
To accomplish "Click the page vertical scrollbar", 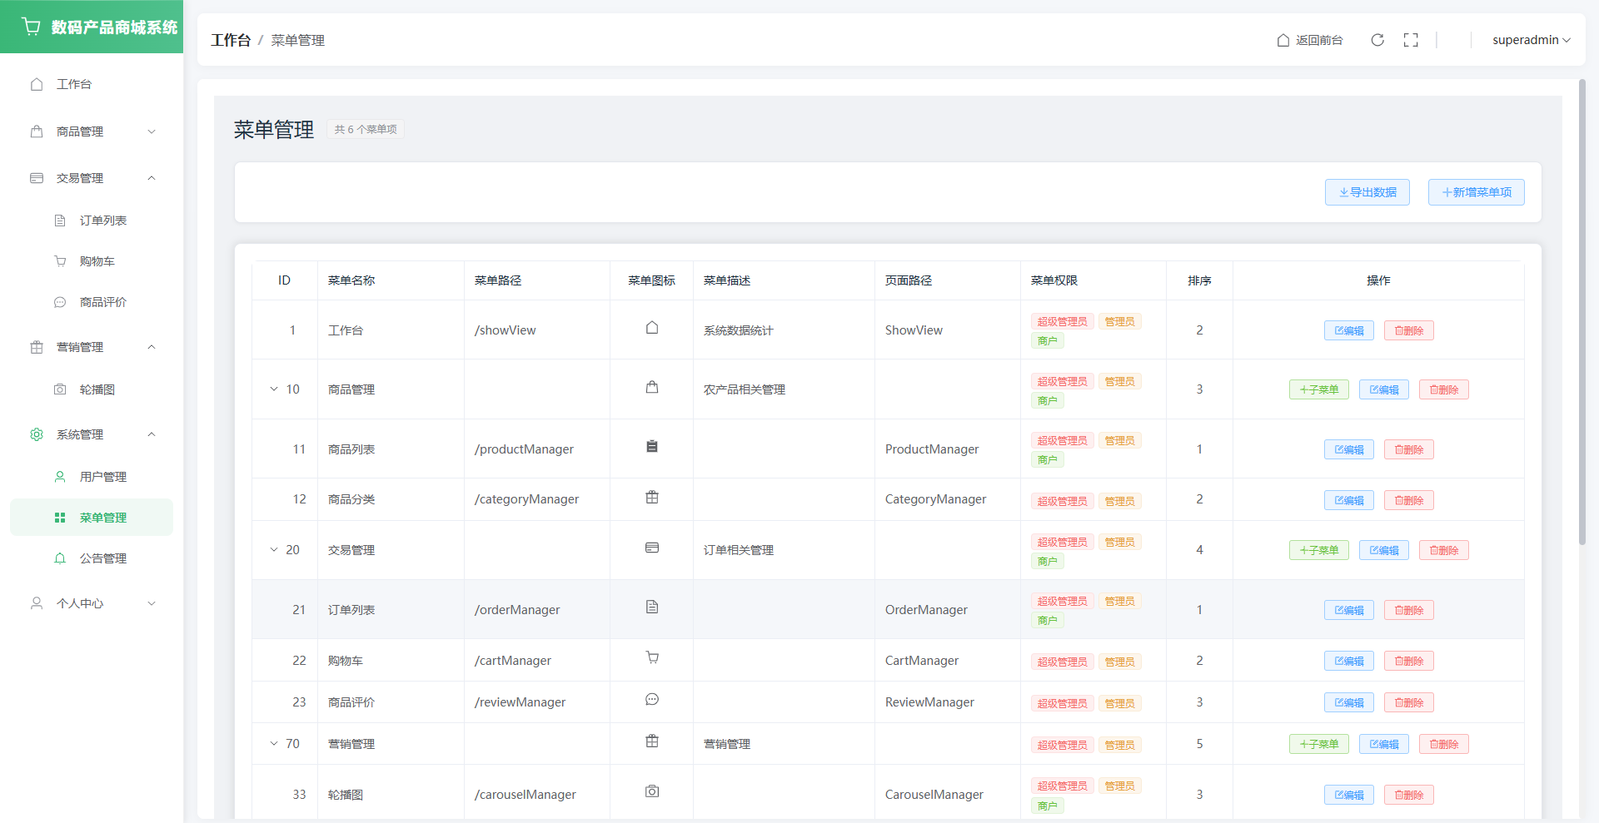I will 1582,316.
